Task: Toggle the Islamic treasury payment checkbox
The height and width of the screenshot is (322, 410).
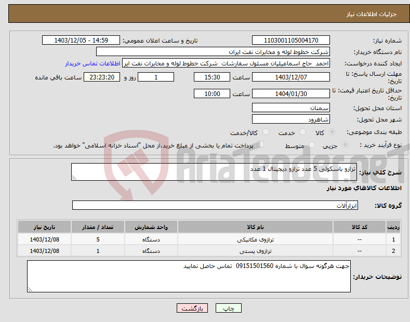Action: point(261,144)
